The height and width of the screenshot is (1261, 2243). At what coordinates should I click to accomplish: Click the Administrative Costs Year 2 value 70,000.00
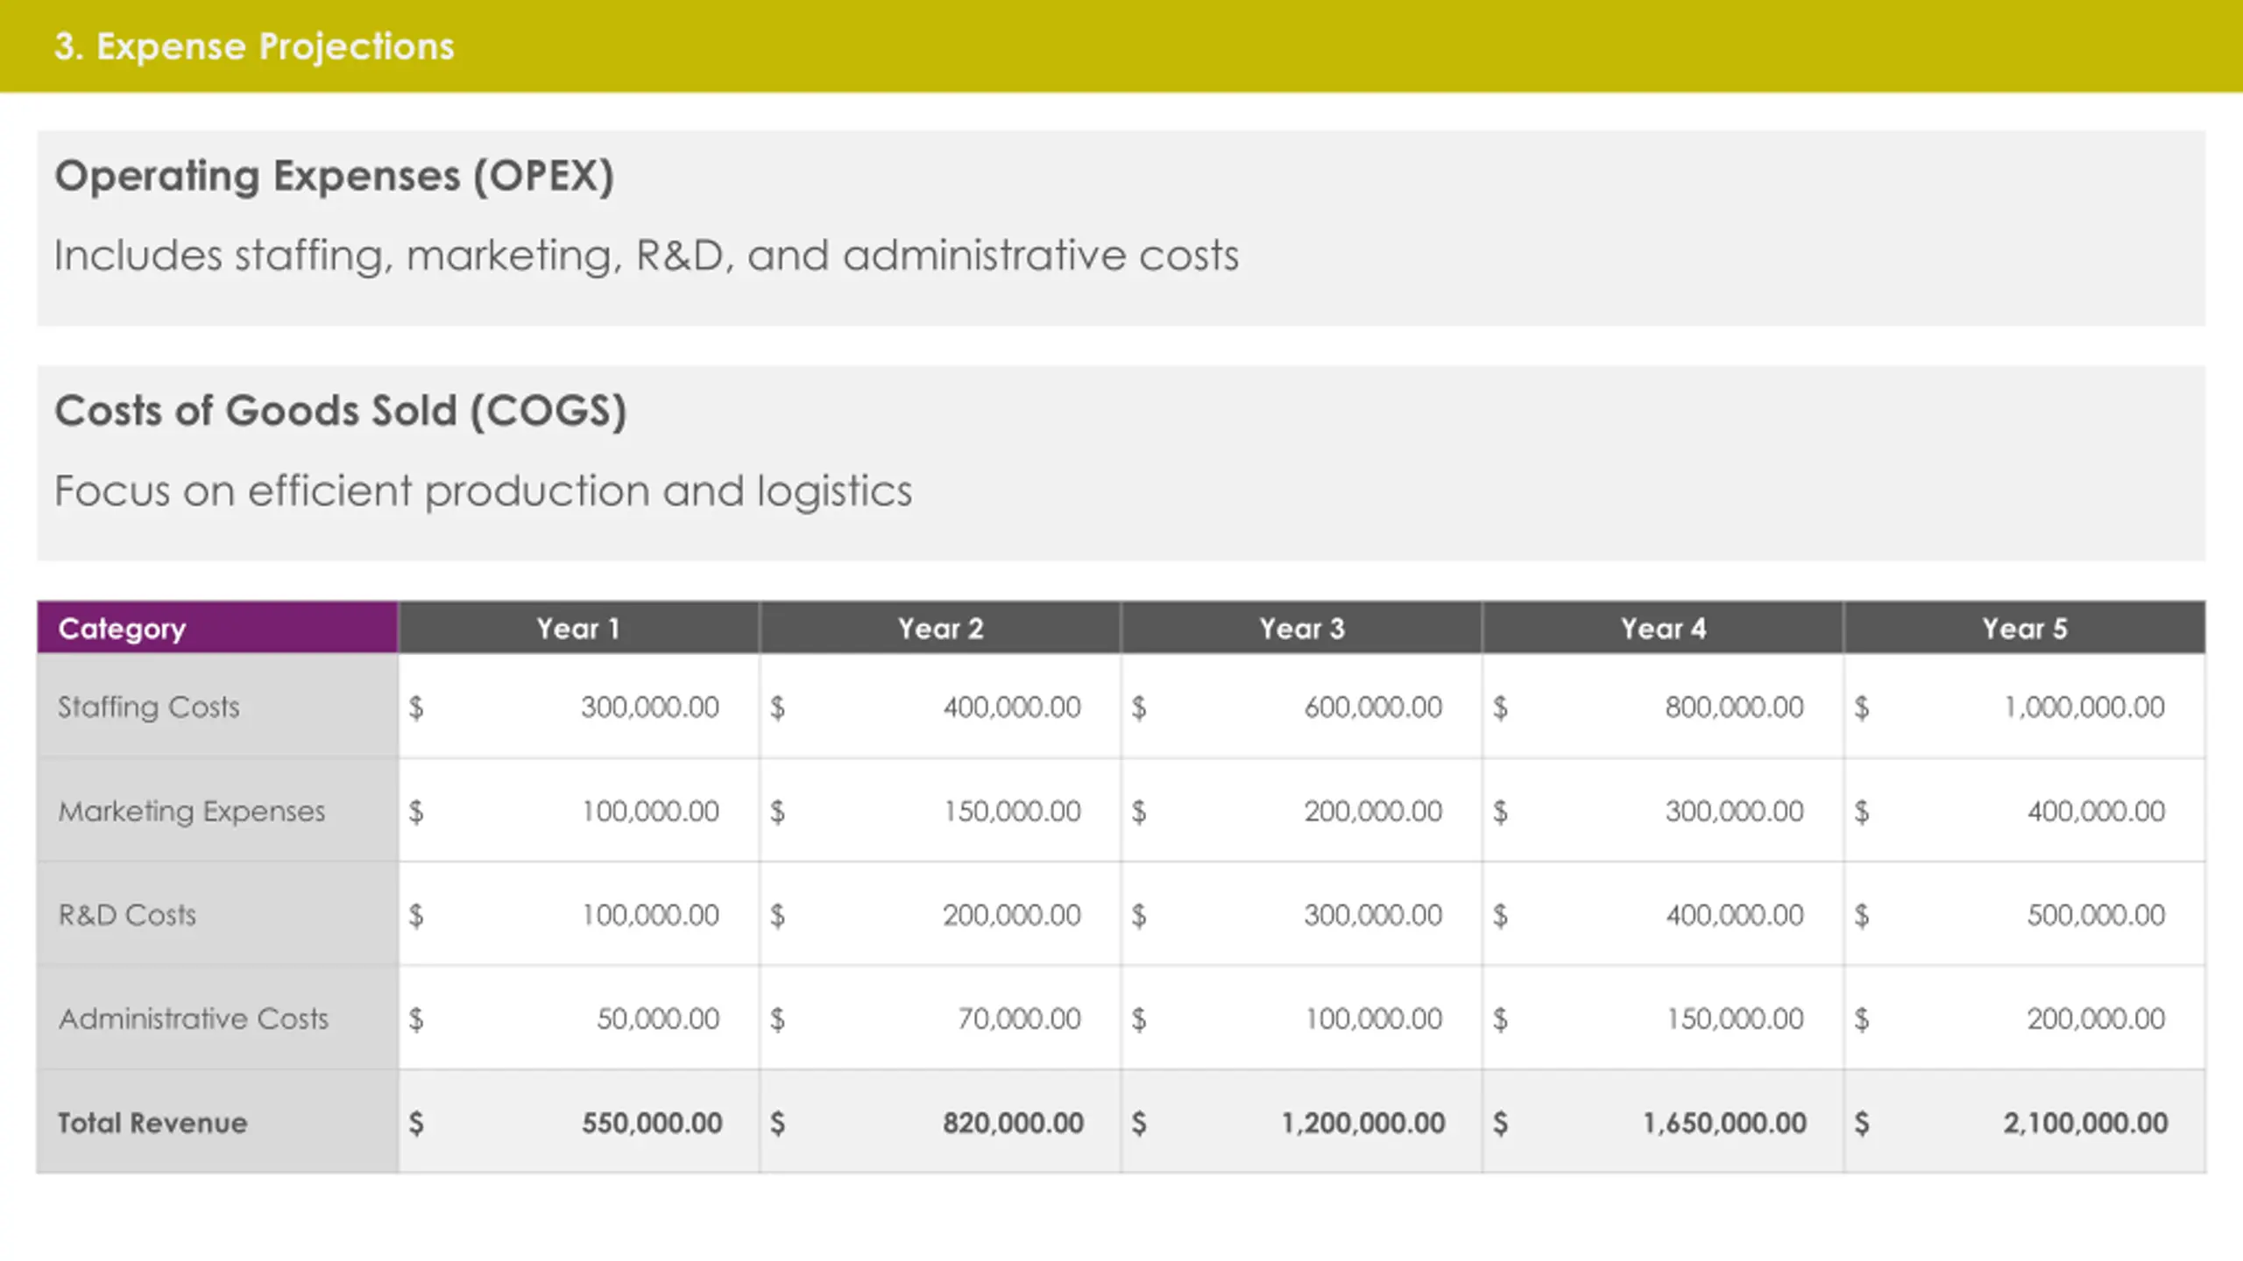pyautogui.click(x=1019, y=1018)
